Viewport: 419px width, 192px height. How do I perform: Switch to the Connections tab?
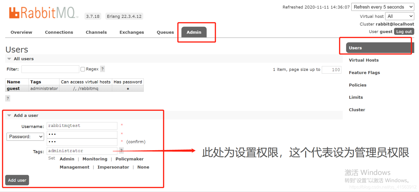coord(59,32)
